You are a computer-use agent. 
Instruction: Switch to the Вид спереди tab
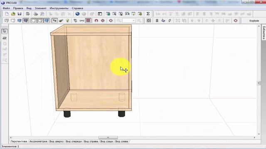(x=74, y=142)
